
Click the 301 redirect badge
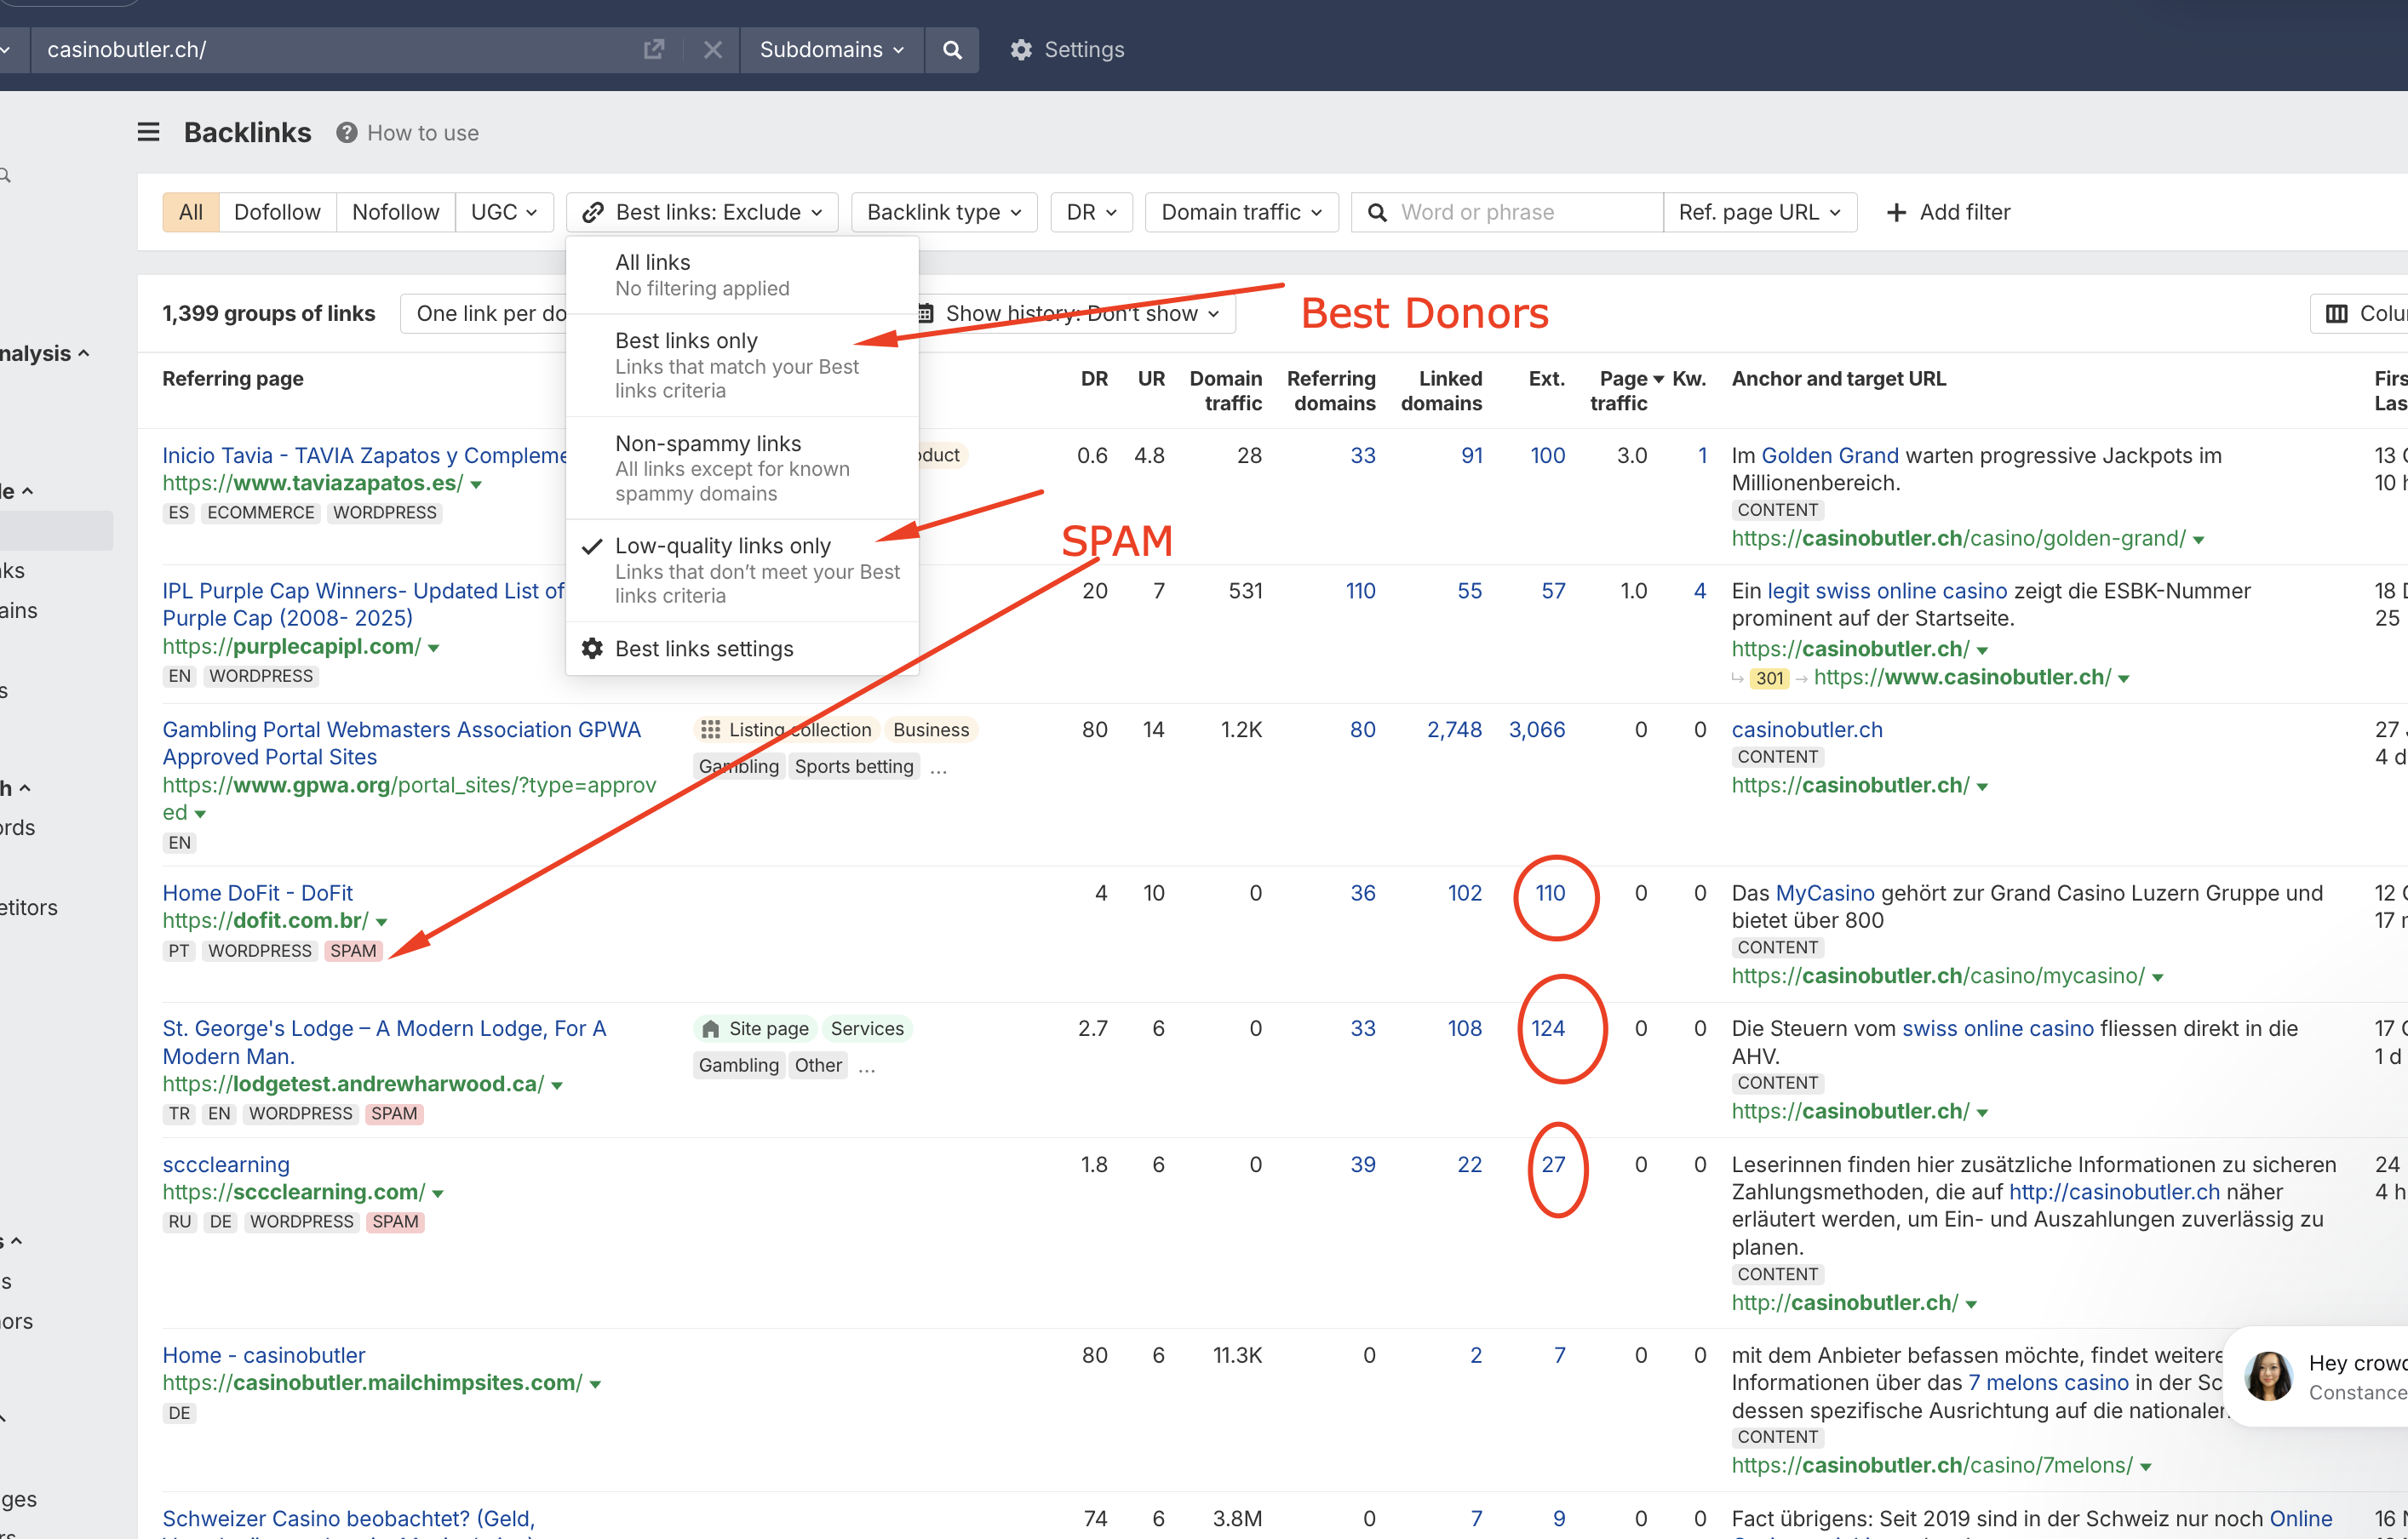click(x=1769, y=678)
